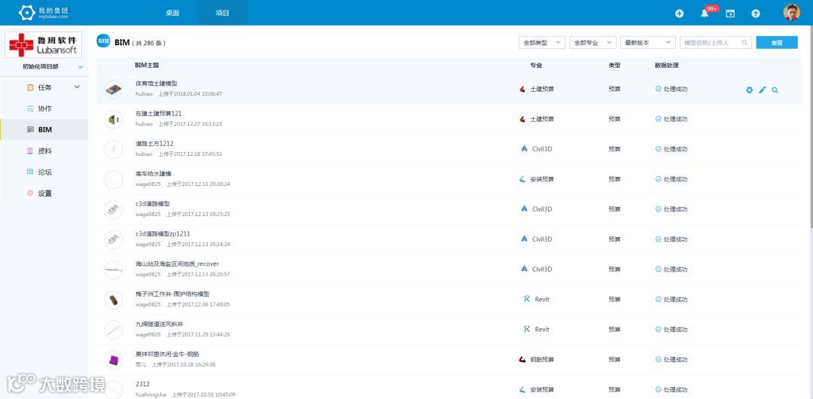The height and width of the screenshot is (399, 813).
Task: Open model 南车给水建模
Action: 154,173
